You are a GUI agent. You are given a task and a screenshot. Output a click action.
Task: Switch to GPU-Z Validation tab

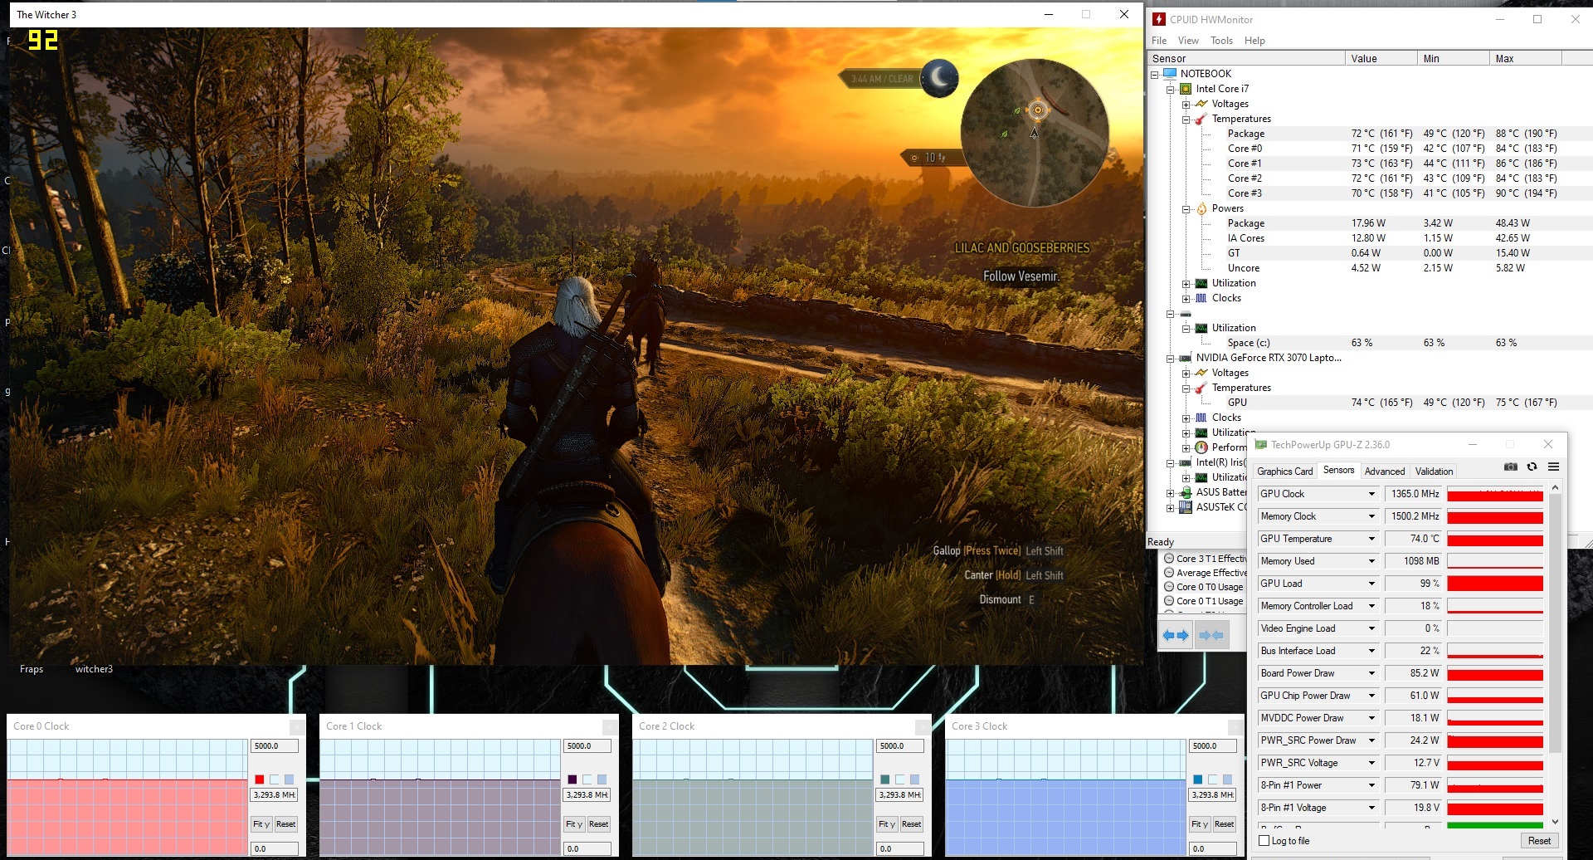point(1434,472)
